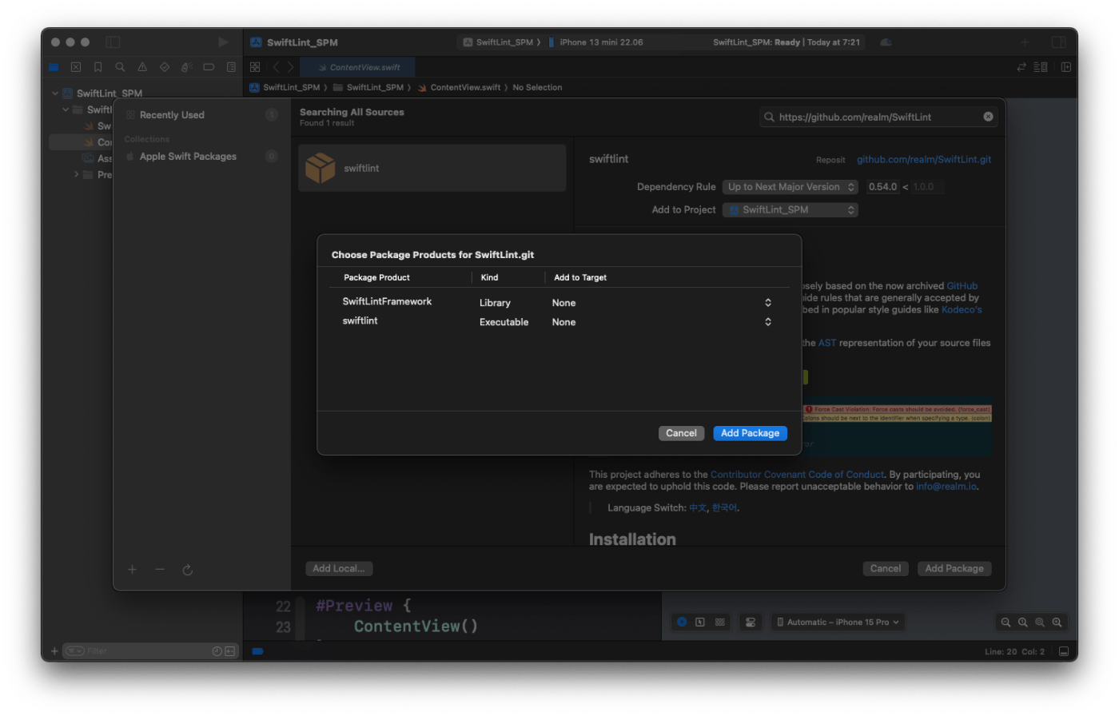Open the Dependency Rule dropdown
Screen dimensions: 1119x716
(790, 187)
